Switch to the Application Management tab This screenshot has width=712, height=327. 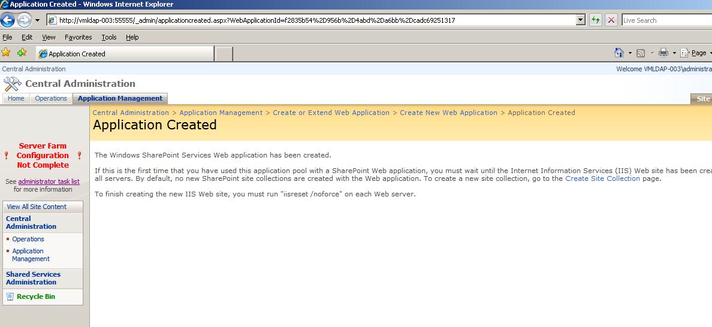click(x=120, y=98)
